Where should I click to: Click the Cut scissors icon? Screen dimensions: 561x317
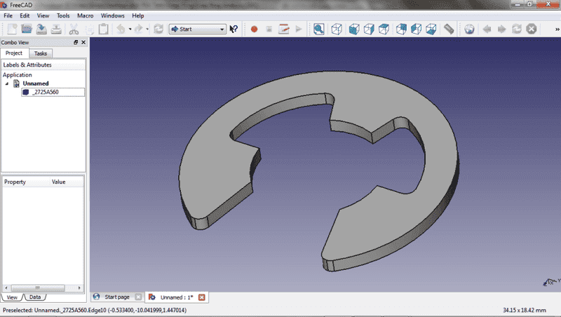pyautogui.click(x=74, y=29)
